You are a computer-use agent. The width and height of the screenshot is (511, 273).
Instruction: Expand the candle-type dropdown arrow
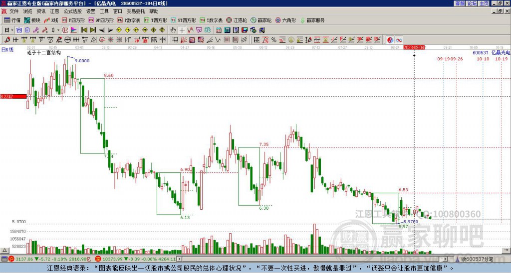(x=58, y=30)
